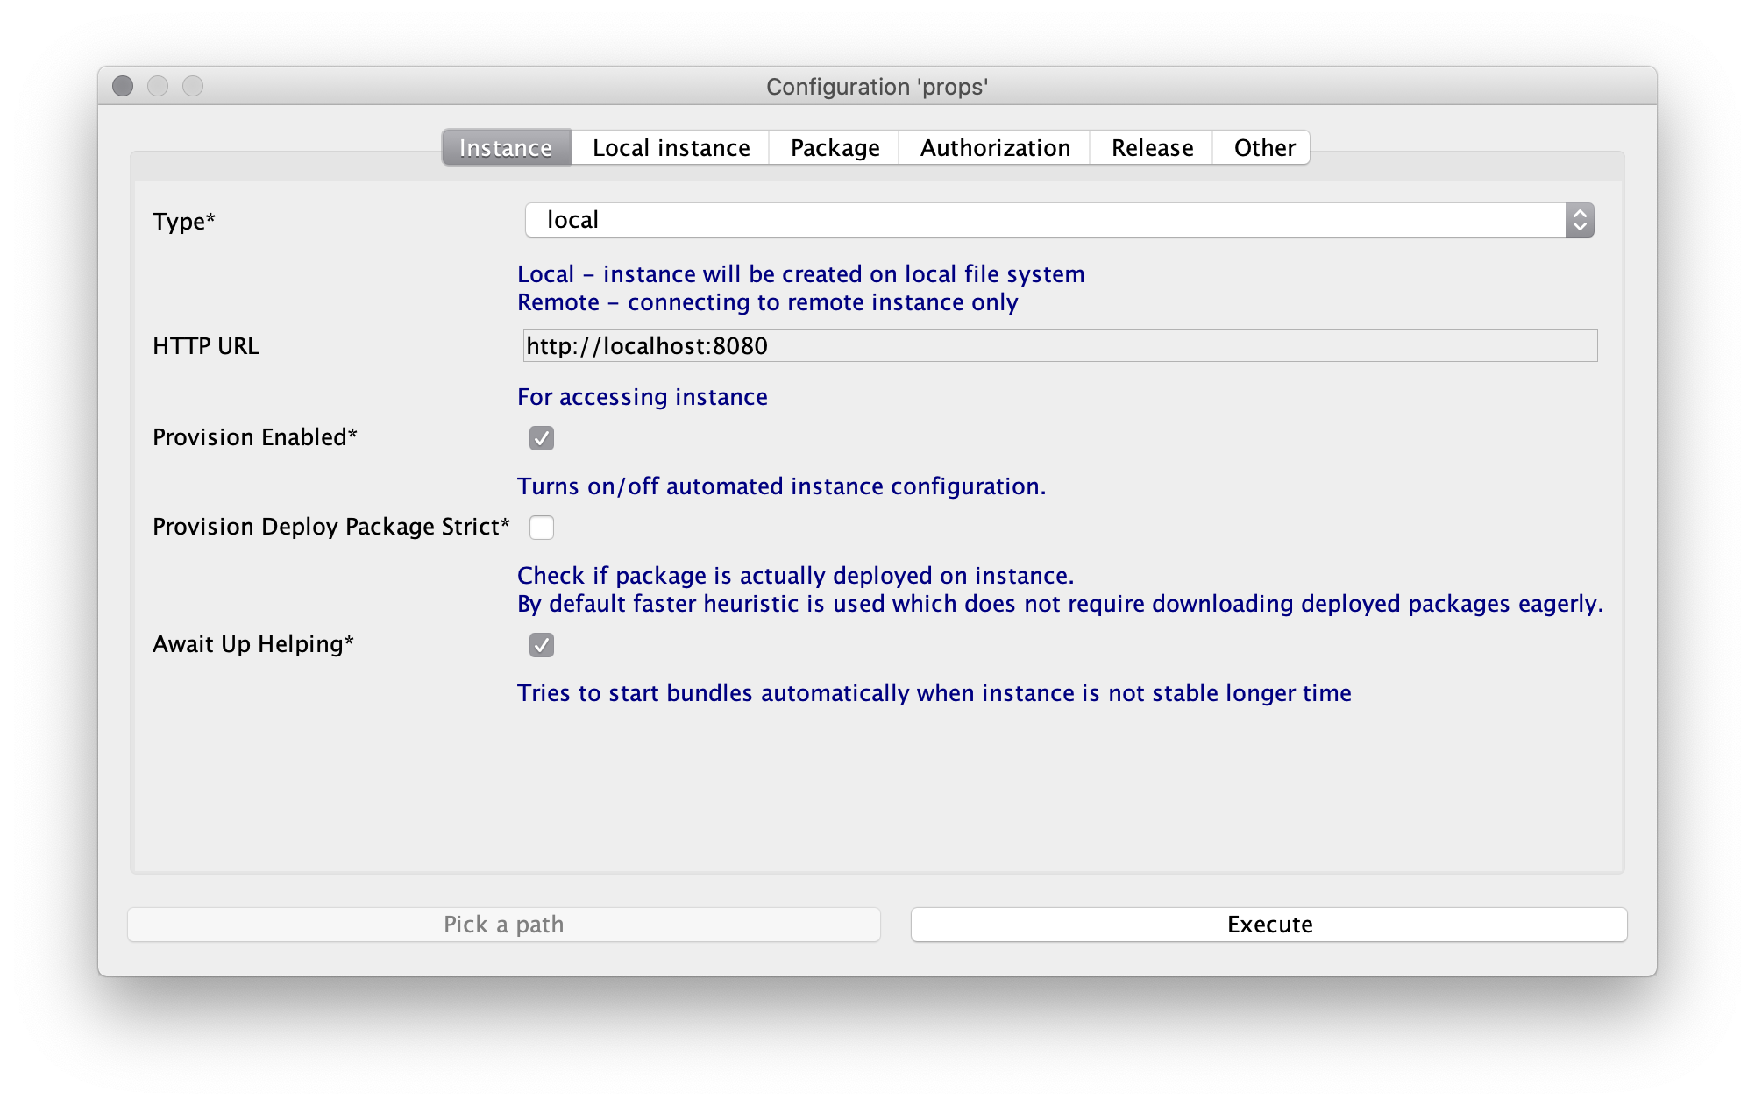Image resolution: width=1755 pixels, height=1106 pixels.
Task: Click the configuration window title bar
Action: (x=877, y=85)
